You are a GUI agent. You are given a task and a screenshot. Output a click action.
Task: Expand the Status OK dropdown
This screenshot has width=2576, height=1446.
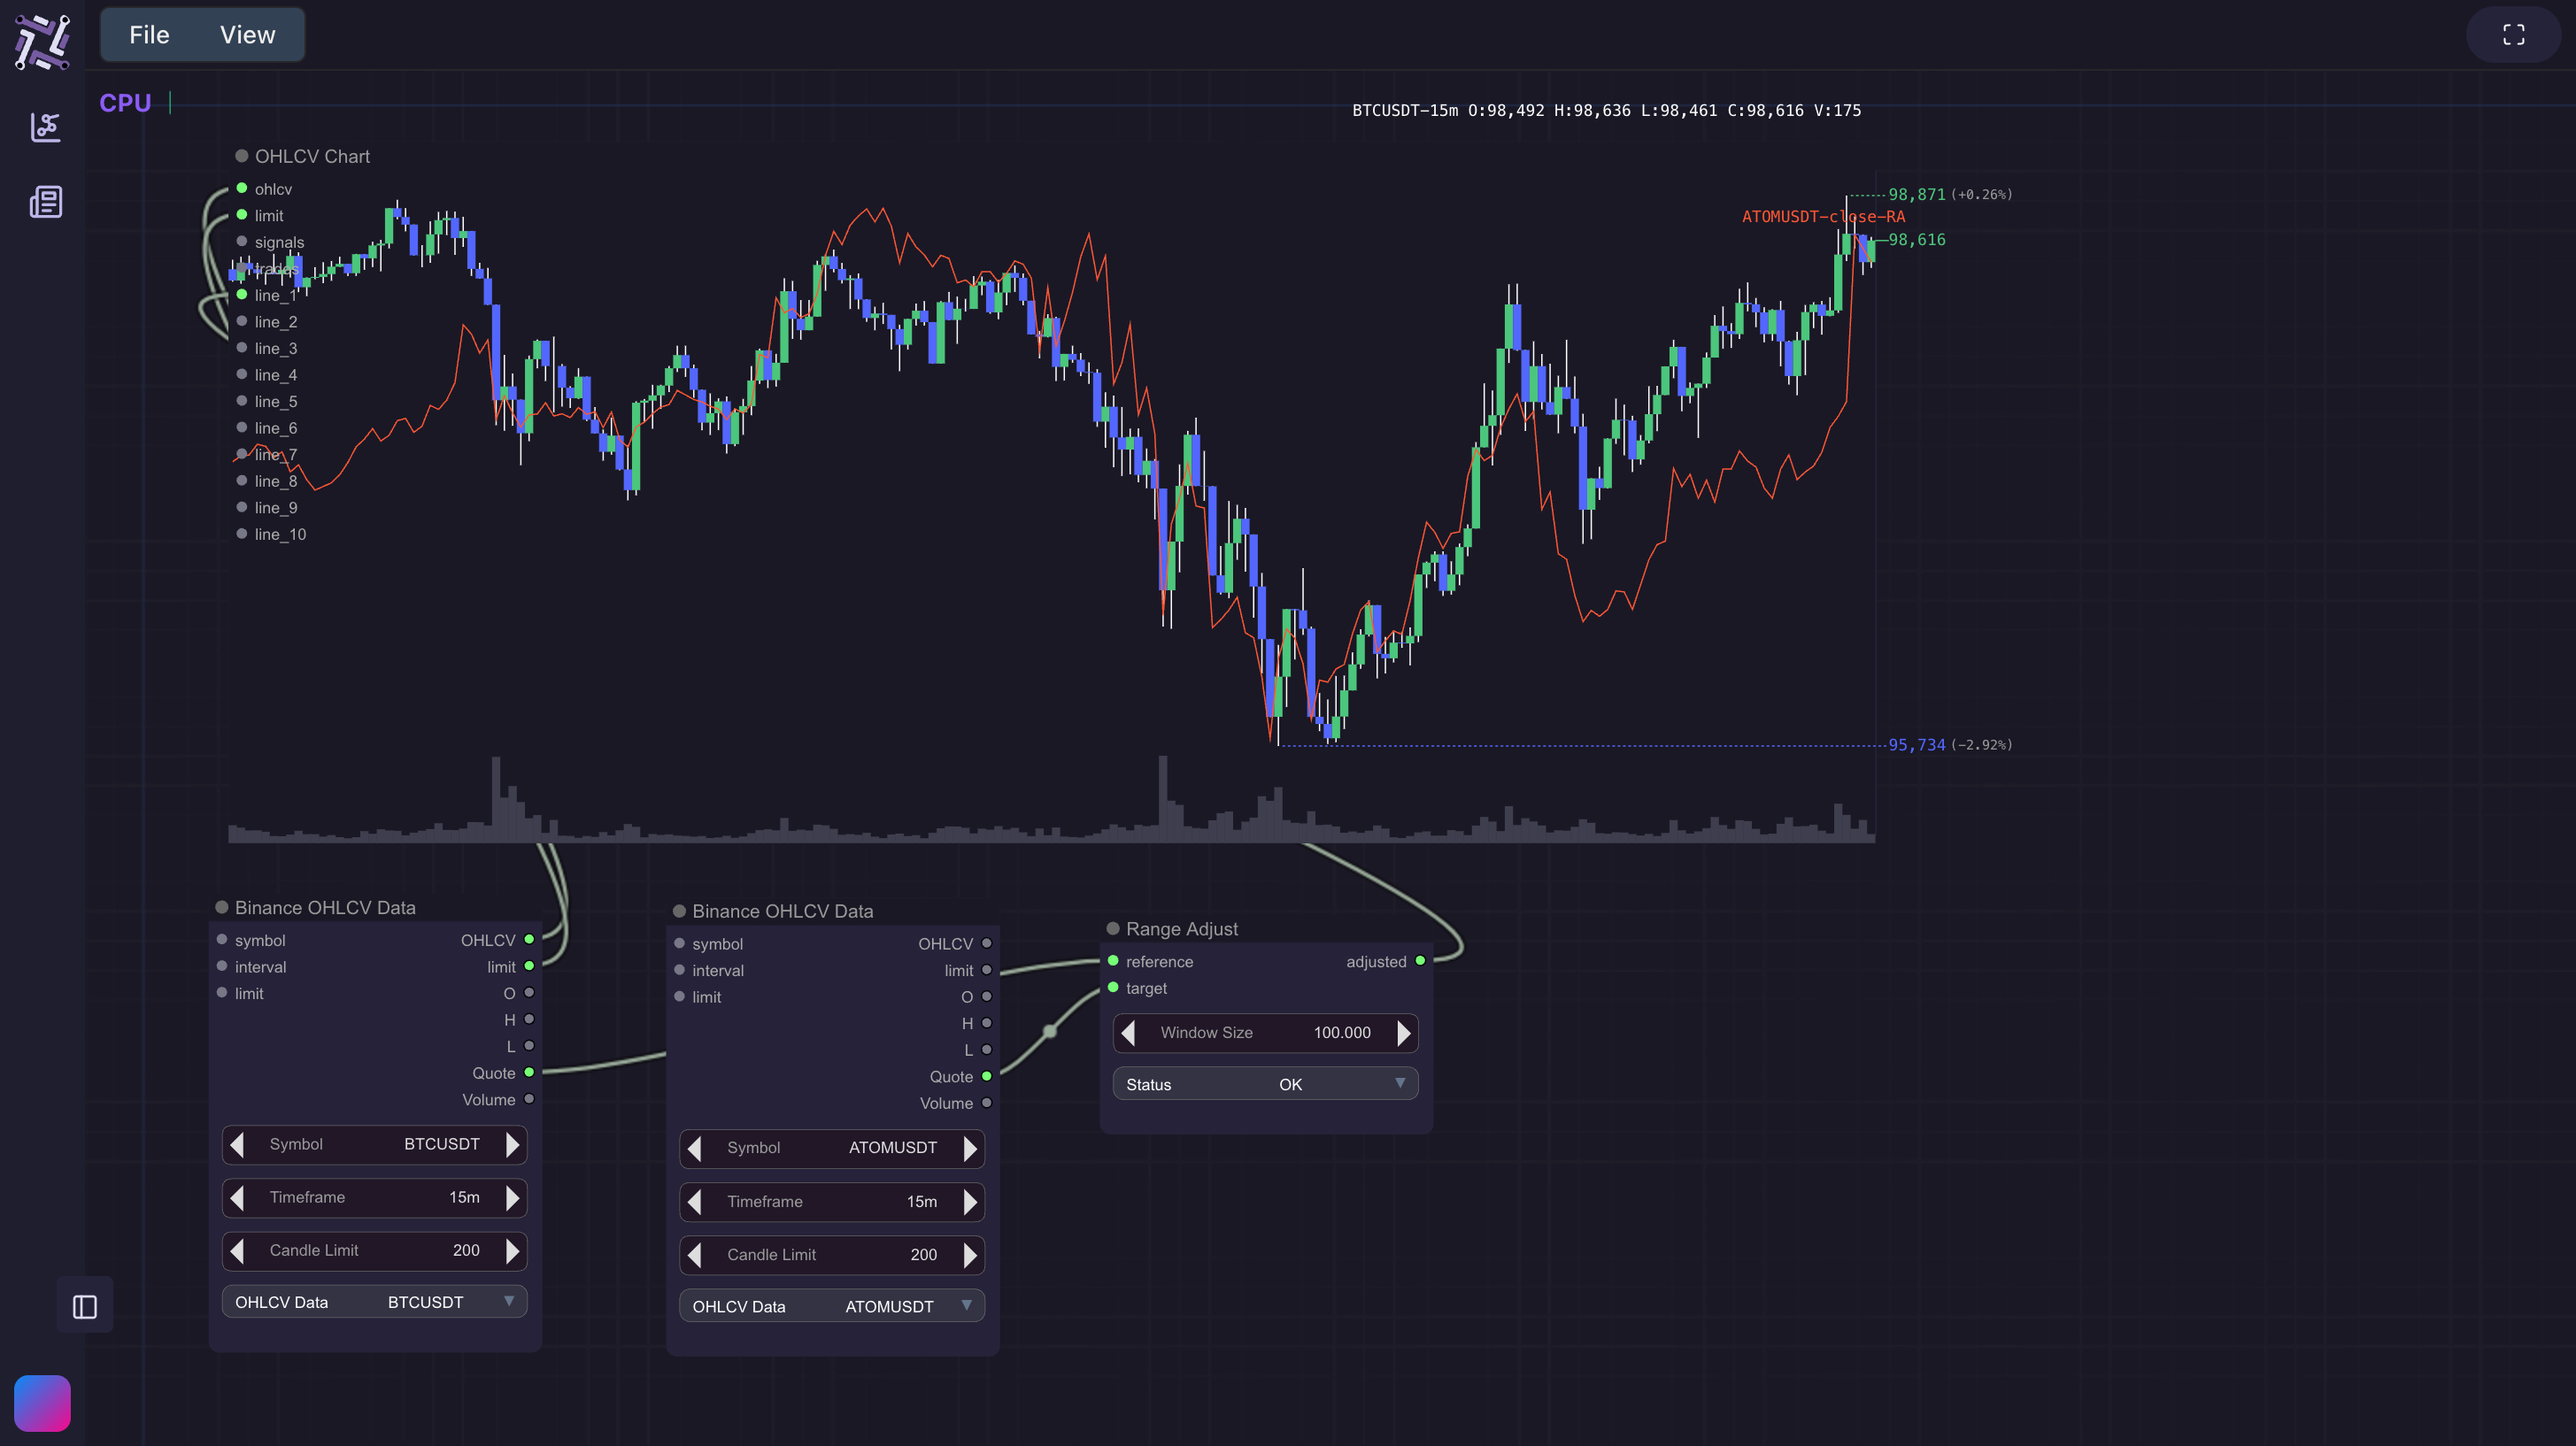(x=1265, y=1084)
